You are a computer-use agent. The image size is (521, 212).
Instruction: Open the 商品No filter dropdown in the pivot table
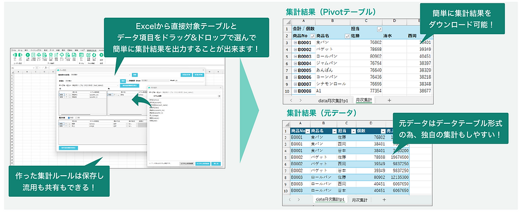(312, 36)
